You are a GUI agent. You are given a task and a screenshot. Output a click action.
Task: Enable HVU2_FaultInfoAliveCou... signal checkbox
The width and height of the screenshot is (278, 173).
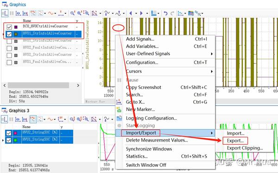[x=9, y=48]
